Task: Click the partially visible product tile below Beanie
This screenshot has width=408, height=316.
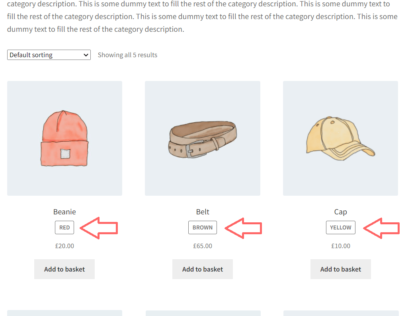Action: [64, 314]
